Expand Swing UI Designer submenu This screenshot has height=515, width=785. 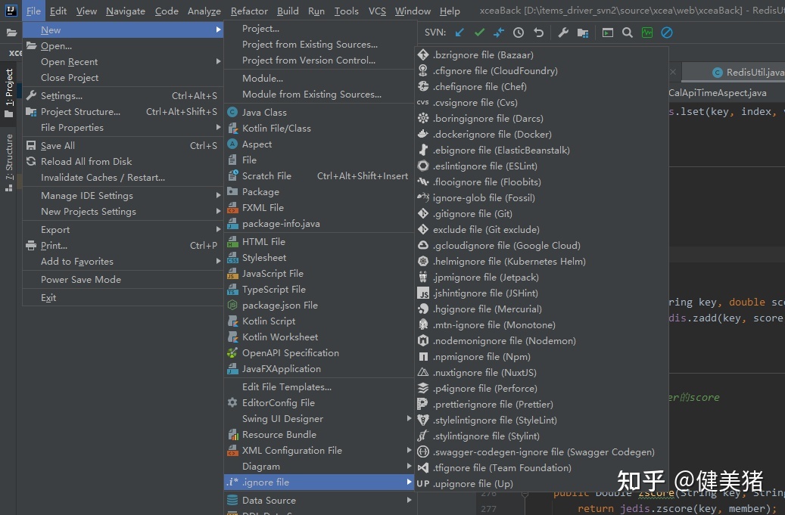319,419
